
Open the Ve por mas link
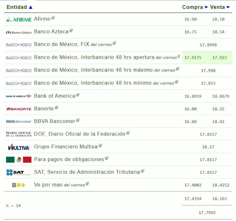point(59,185)
